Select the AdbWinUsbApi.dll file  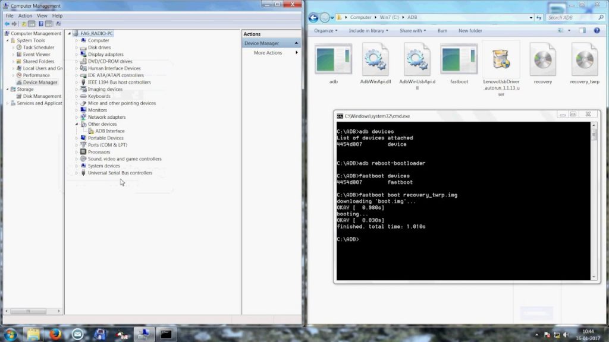(x=417, y=66)
